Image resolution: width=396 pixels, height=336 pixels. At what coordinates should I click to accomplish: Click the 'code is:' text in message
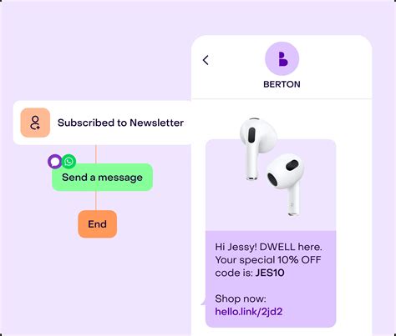click(234, 273)
